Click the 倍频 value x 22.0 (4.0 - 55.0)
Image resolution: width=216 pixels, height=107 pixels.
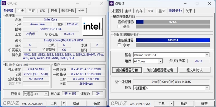(36, 74)
